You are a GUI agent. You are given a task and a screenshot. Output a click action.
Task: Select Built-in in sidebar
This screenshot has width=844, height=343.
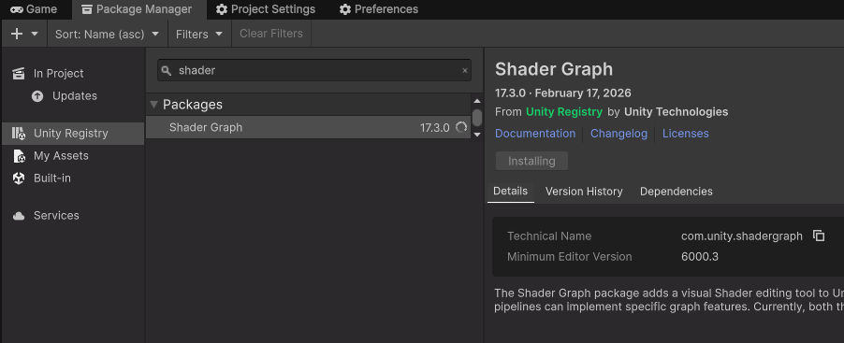[x=73, y=178]
